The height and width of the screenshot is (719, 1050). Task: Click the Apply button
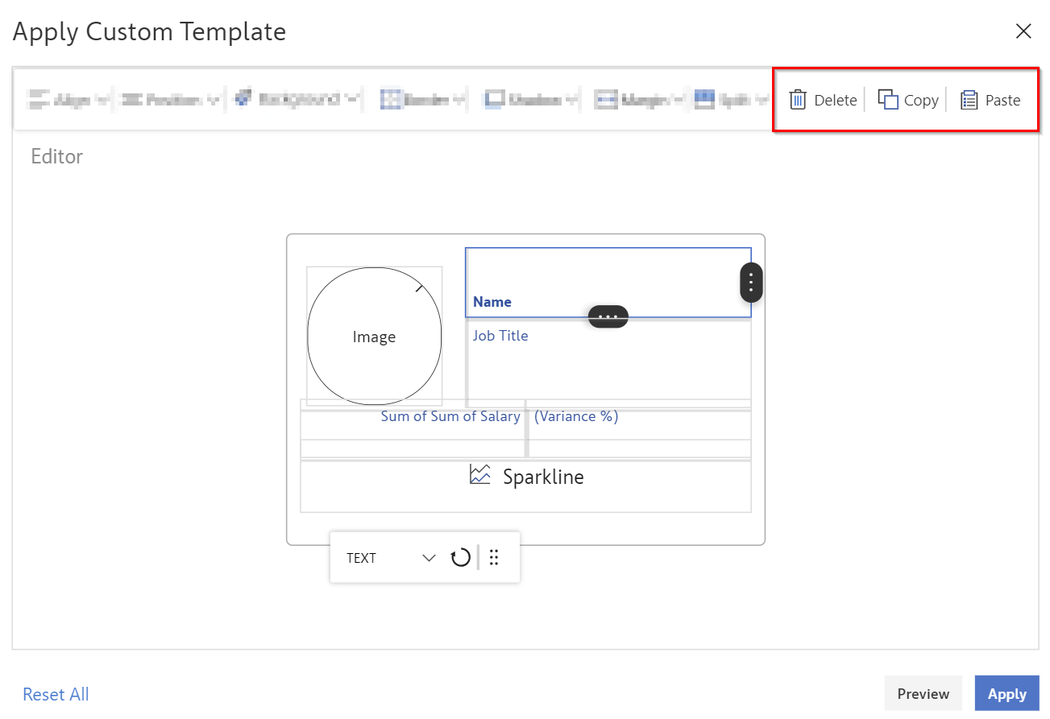pos(1006,693)
